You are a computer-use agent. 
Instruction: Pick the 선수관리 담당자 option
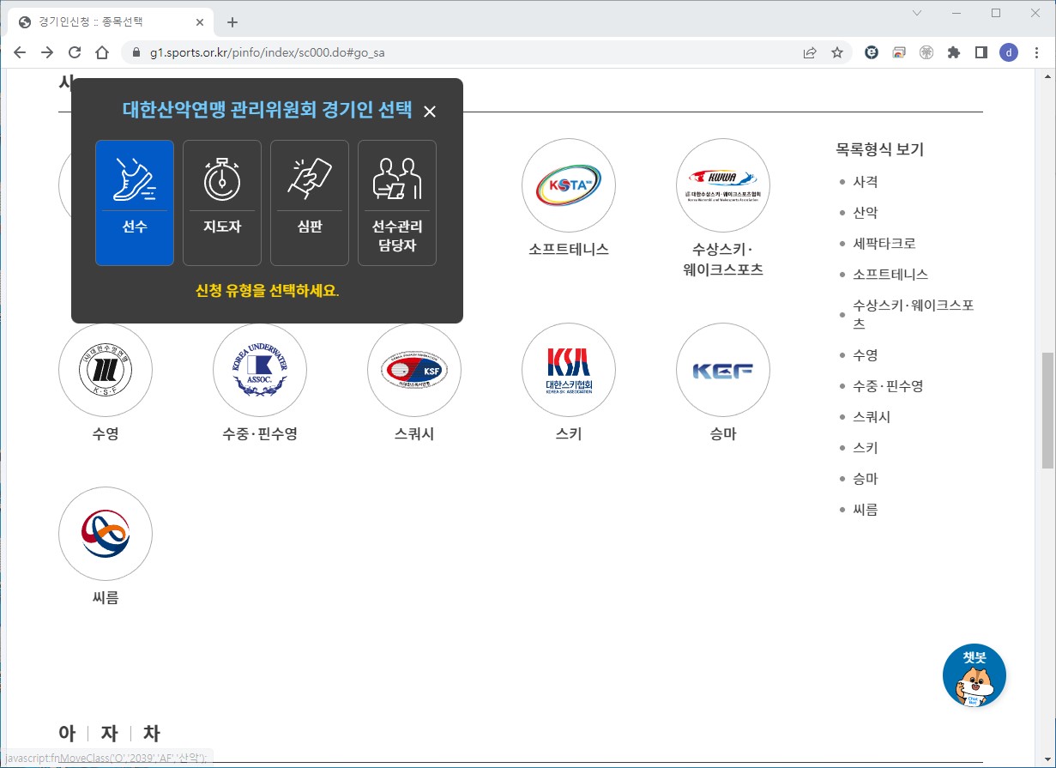tap(397, 203)
